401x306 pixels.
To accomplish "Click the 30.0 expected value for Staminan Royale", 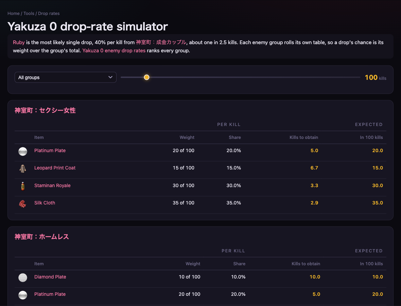I will (x=378, y=185).
